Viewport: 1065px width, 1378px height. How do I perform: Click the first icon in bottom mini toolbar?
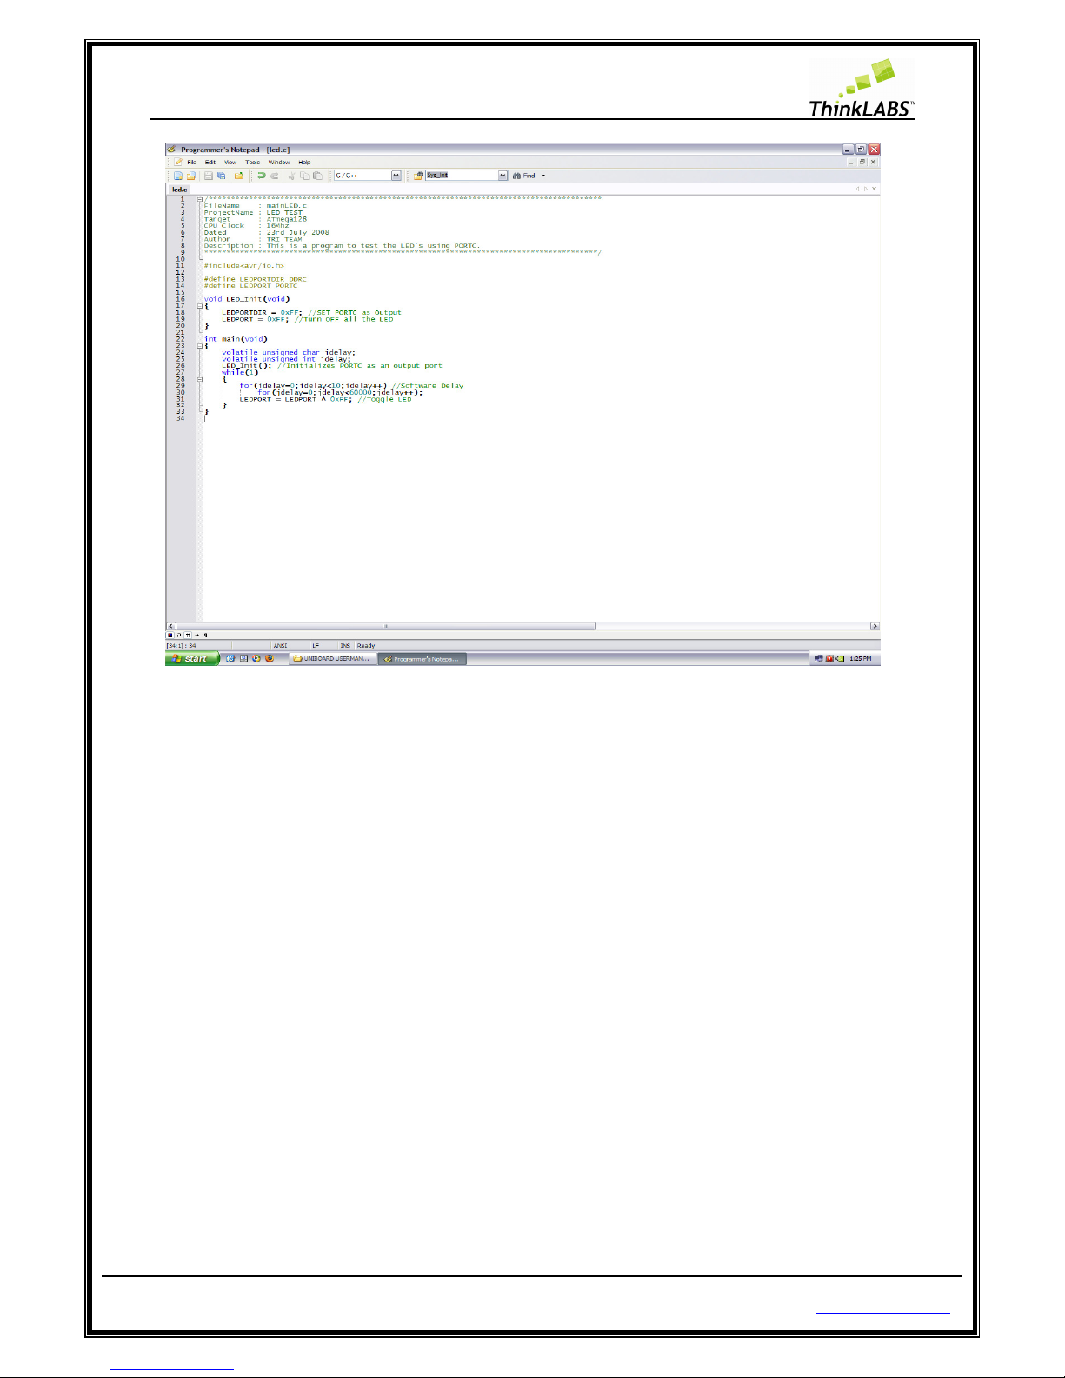click(x=170, y=636)
